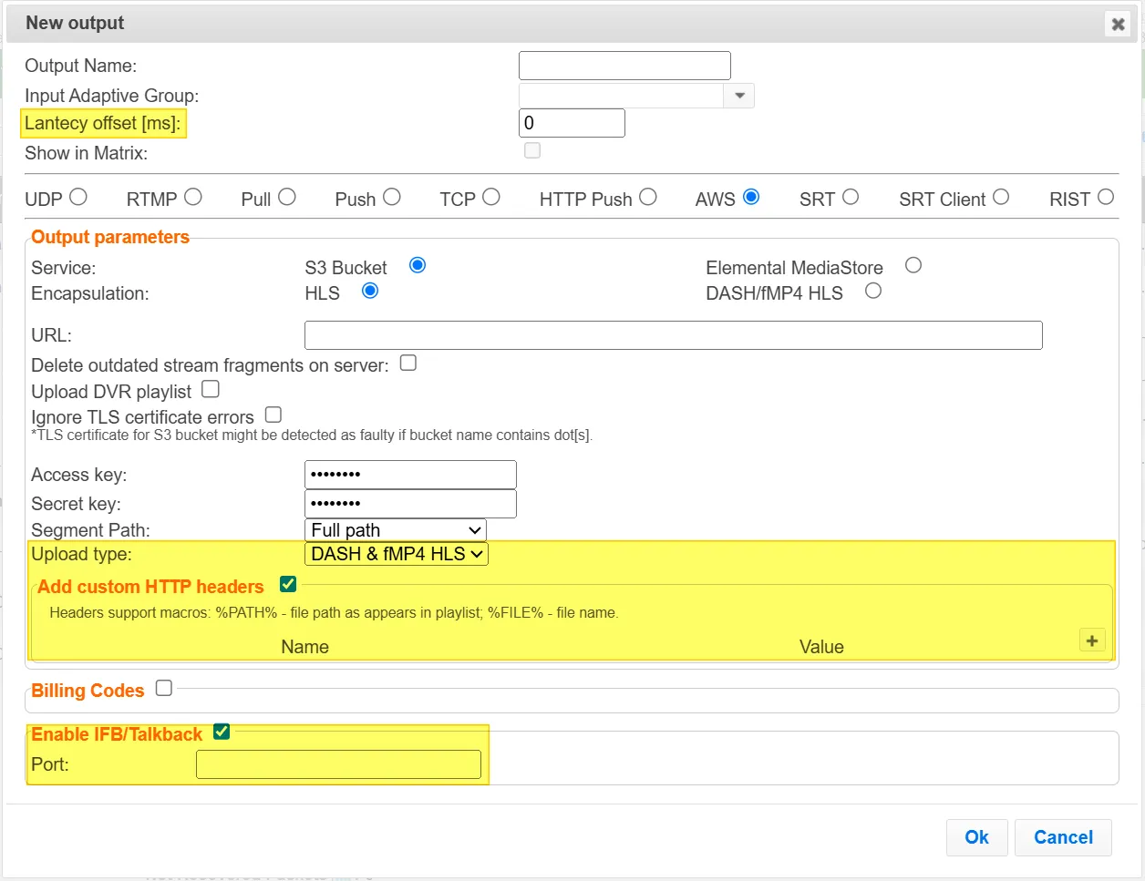The height and width of the screenshot is (881, 1145).
Task: Uncheck Add custom HTTP headers
Action: click(x=288, y=584)
